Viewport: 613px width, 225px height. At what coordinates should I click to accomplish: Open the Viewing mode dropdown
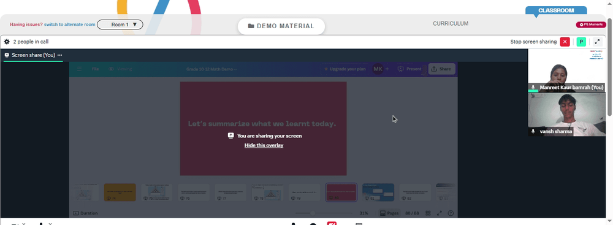tap(120, 69)
